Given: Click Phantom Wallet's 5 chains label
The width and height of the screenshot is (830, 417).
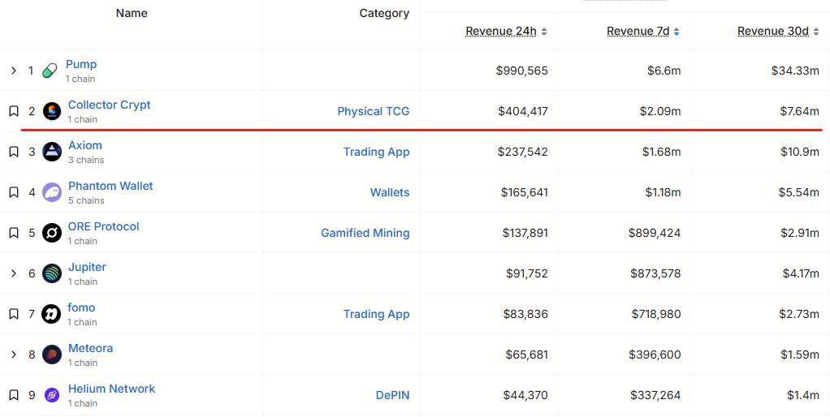Looking at the screenshot, I should pos(86,200).
